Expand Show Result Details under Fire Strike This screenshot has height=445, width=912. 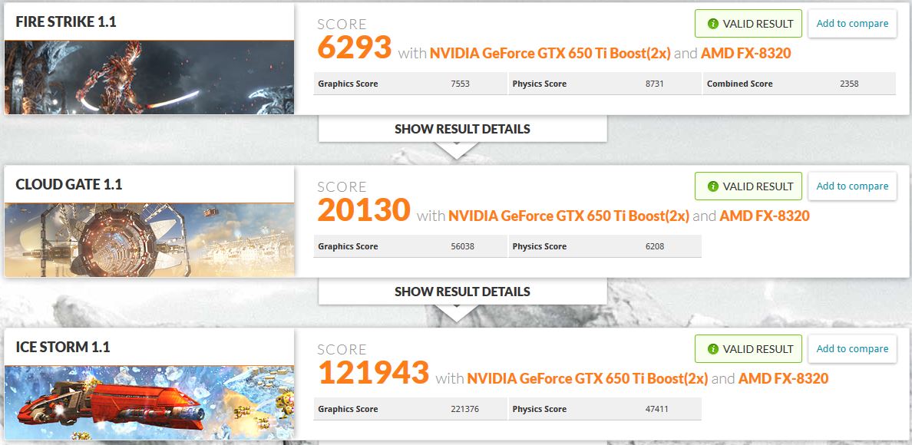tap(462, 128)
